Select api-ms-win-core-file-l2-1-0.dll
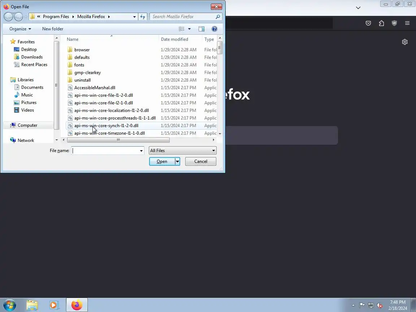Screen dimensions: 416x312 (104, 103)
